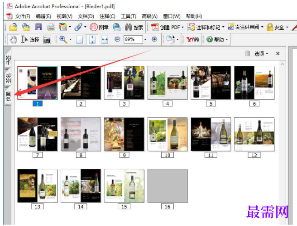
Task: Toggle Fit Page view button
Action: click(x=92, y=39)
